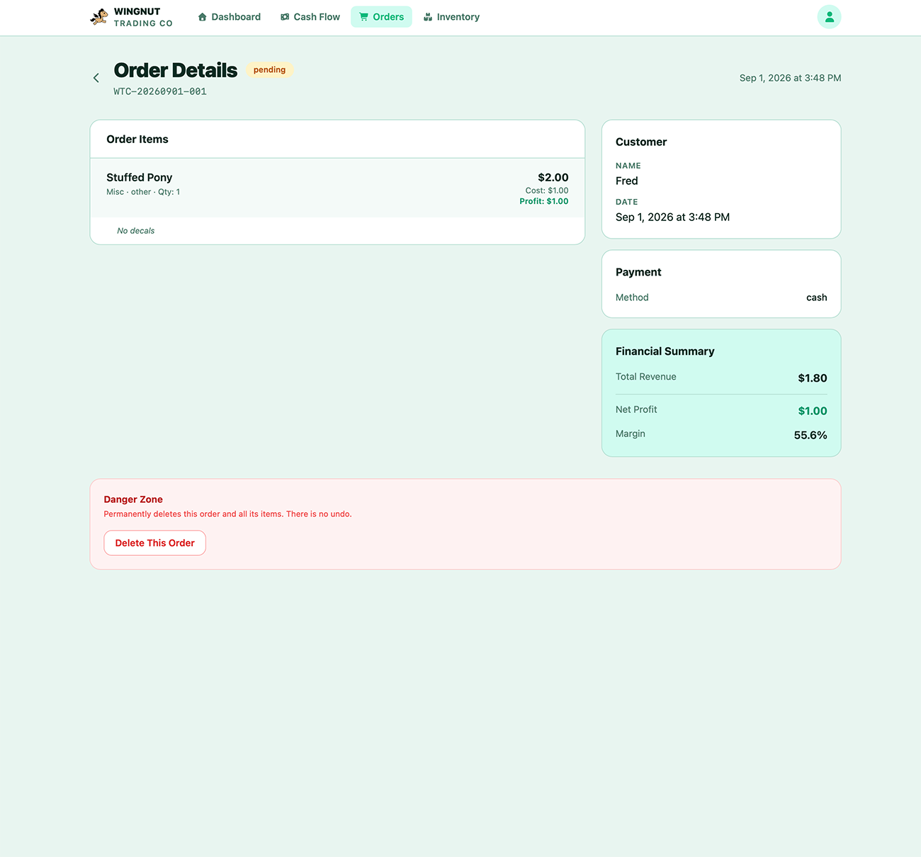
Task: Click the Order Items section header
Action: pos(137,139)
